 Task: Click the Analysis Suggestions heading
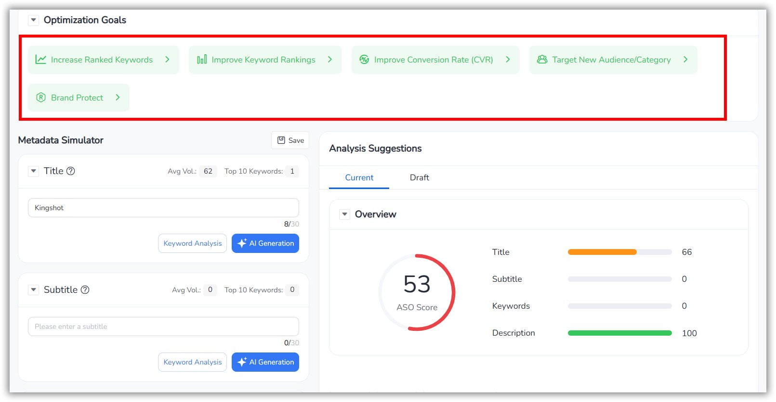pyautogui.click(x=375, y=149)
